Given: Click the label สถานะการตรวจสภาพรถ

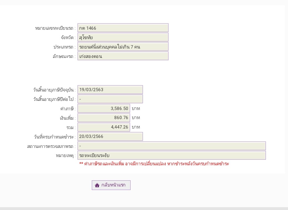Looking at the screenshot, I should pos(51,146).
